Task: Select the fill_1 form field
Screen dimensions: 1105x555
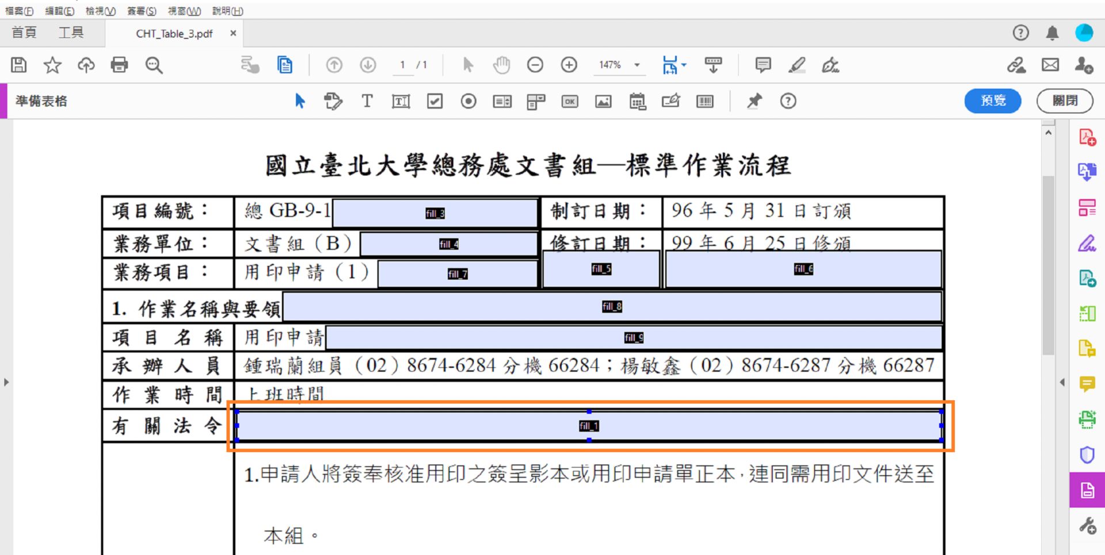Action: [x=589, y=426]
